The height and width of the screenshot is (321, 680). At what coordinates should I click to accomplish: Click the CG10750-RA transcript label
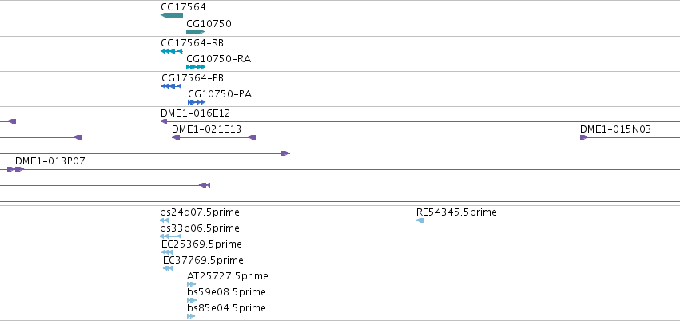click(219, 58)
